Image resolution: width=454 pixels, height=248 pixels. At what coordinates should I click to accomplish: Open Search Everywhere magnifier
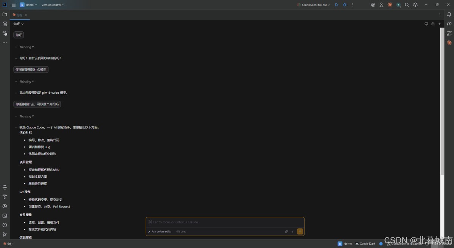click(x=407, y=5)
